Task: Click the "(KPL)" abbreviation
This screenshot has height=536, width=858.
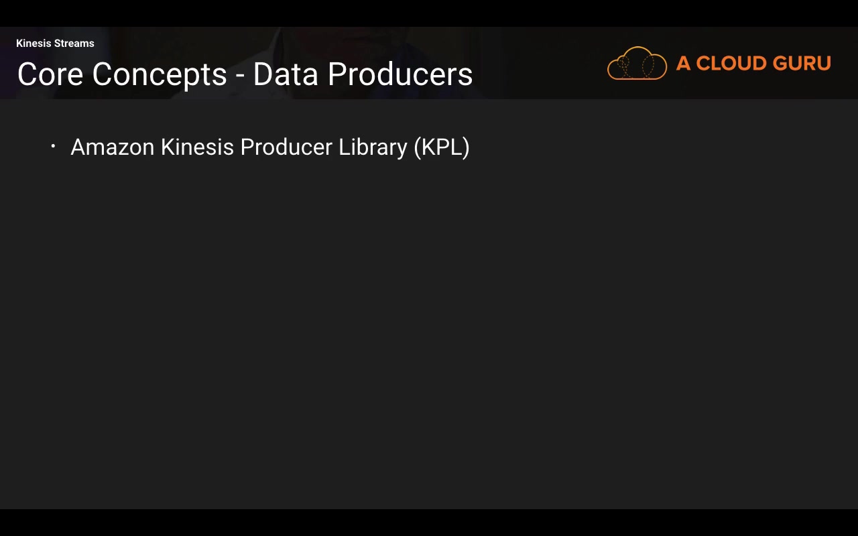Action: [442, 147]
